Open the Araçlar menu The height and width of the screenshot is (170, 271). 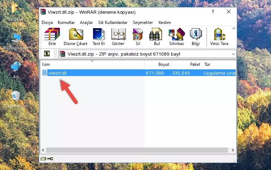tap(86, 23)
